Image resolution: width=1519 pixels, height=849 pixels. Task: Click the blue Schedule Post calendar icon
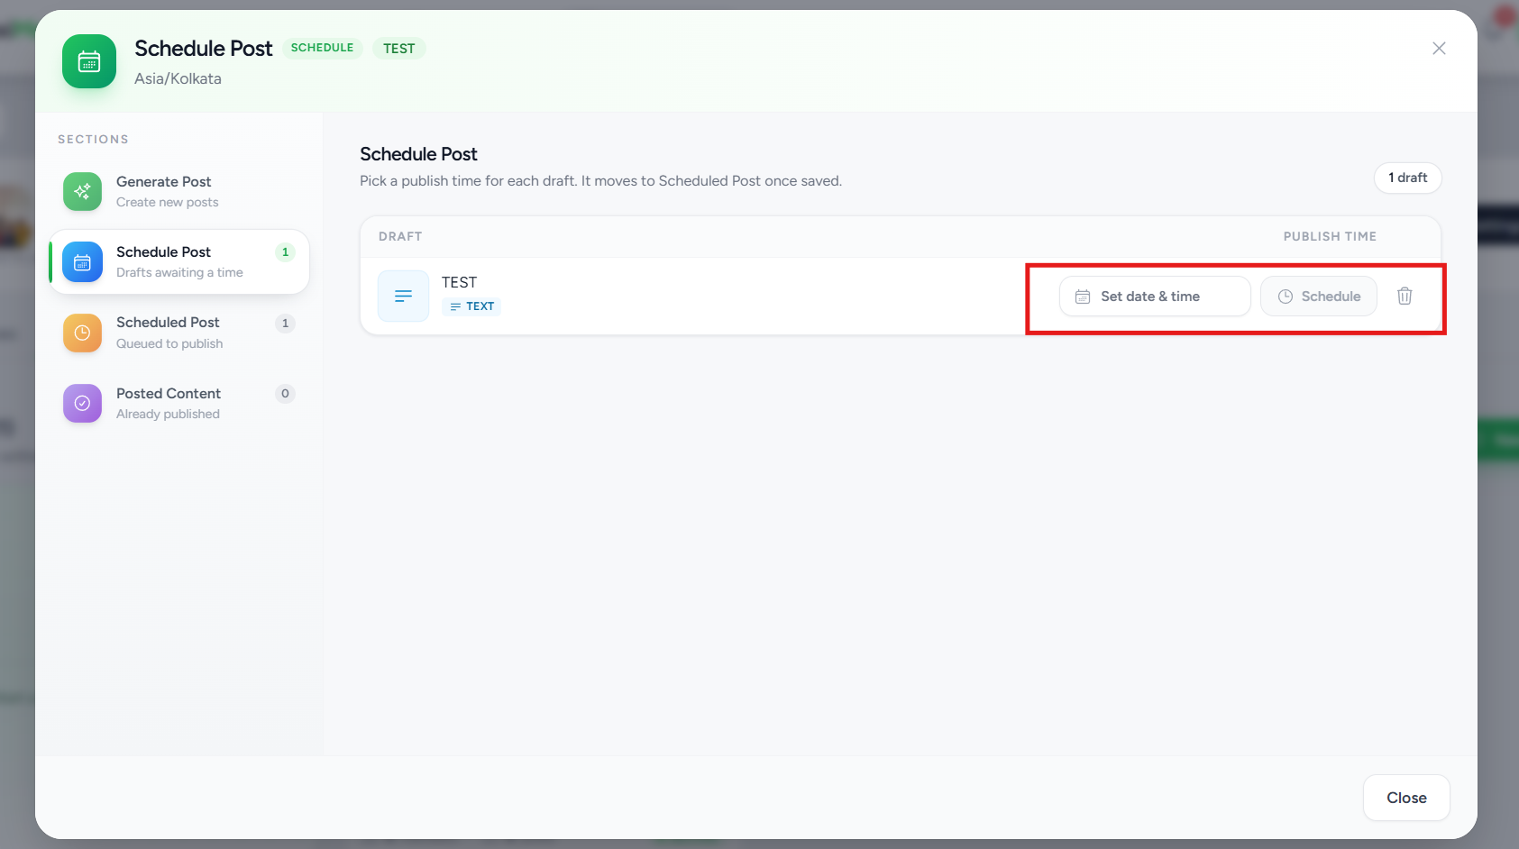click(x=82, y=262)
